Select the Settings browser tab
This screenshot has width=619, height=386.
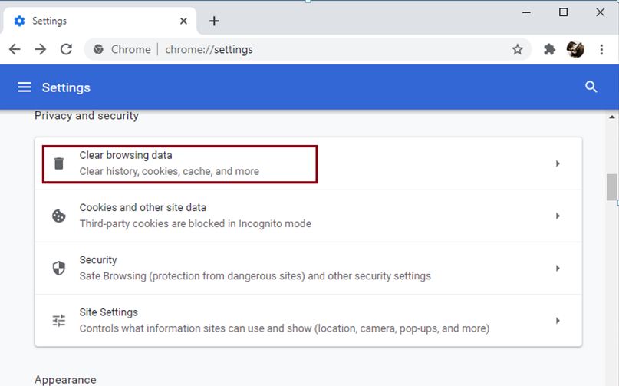tap(100, 21)
